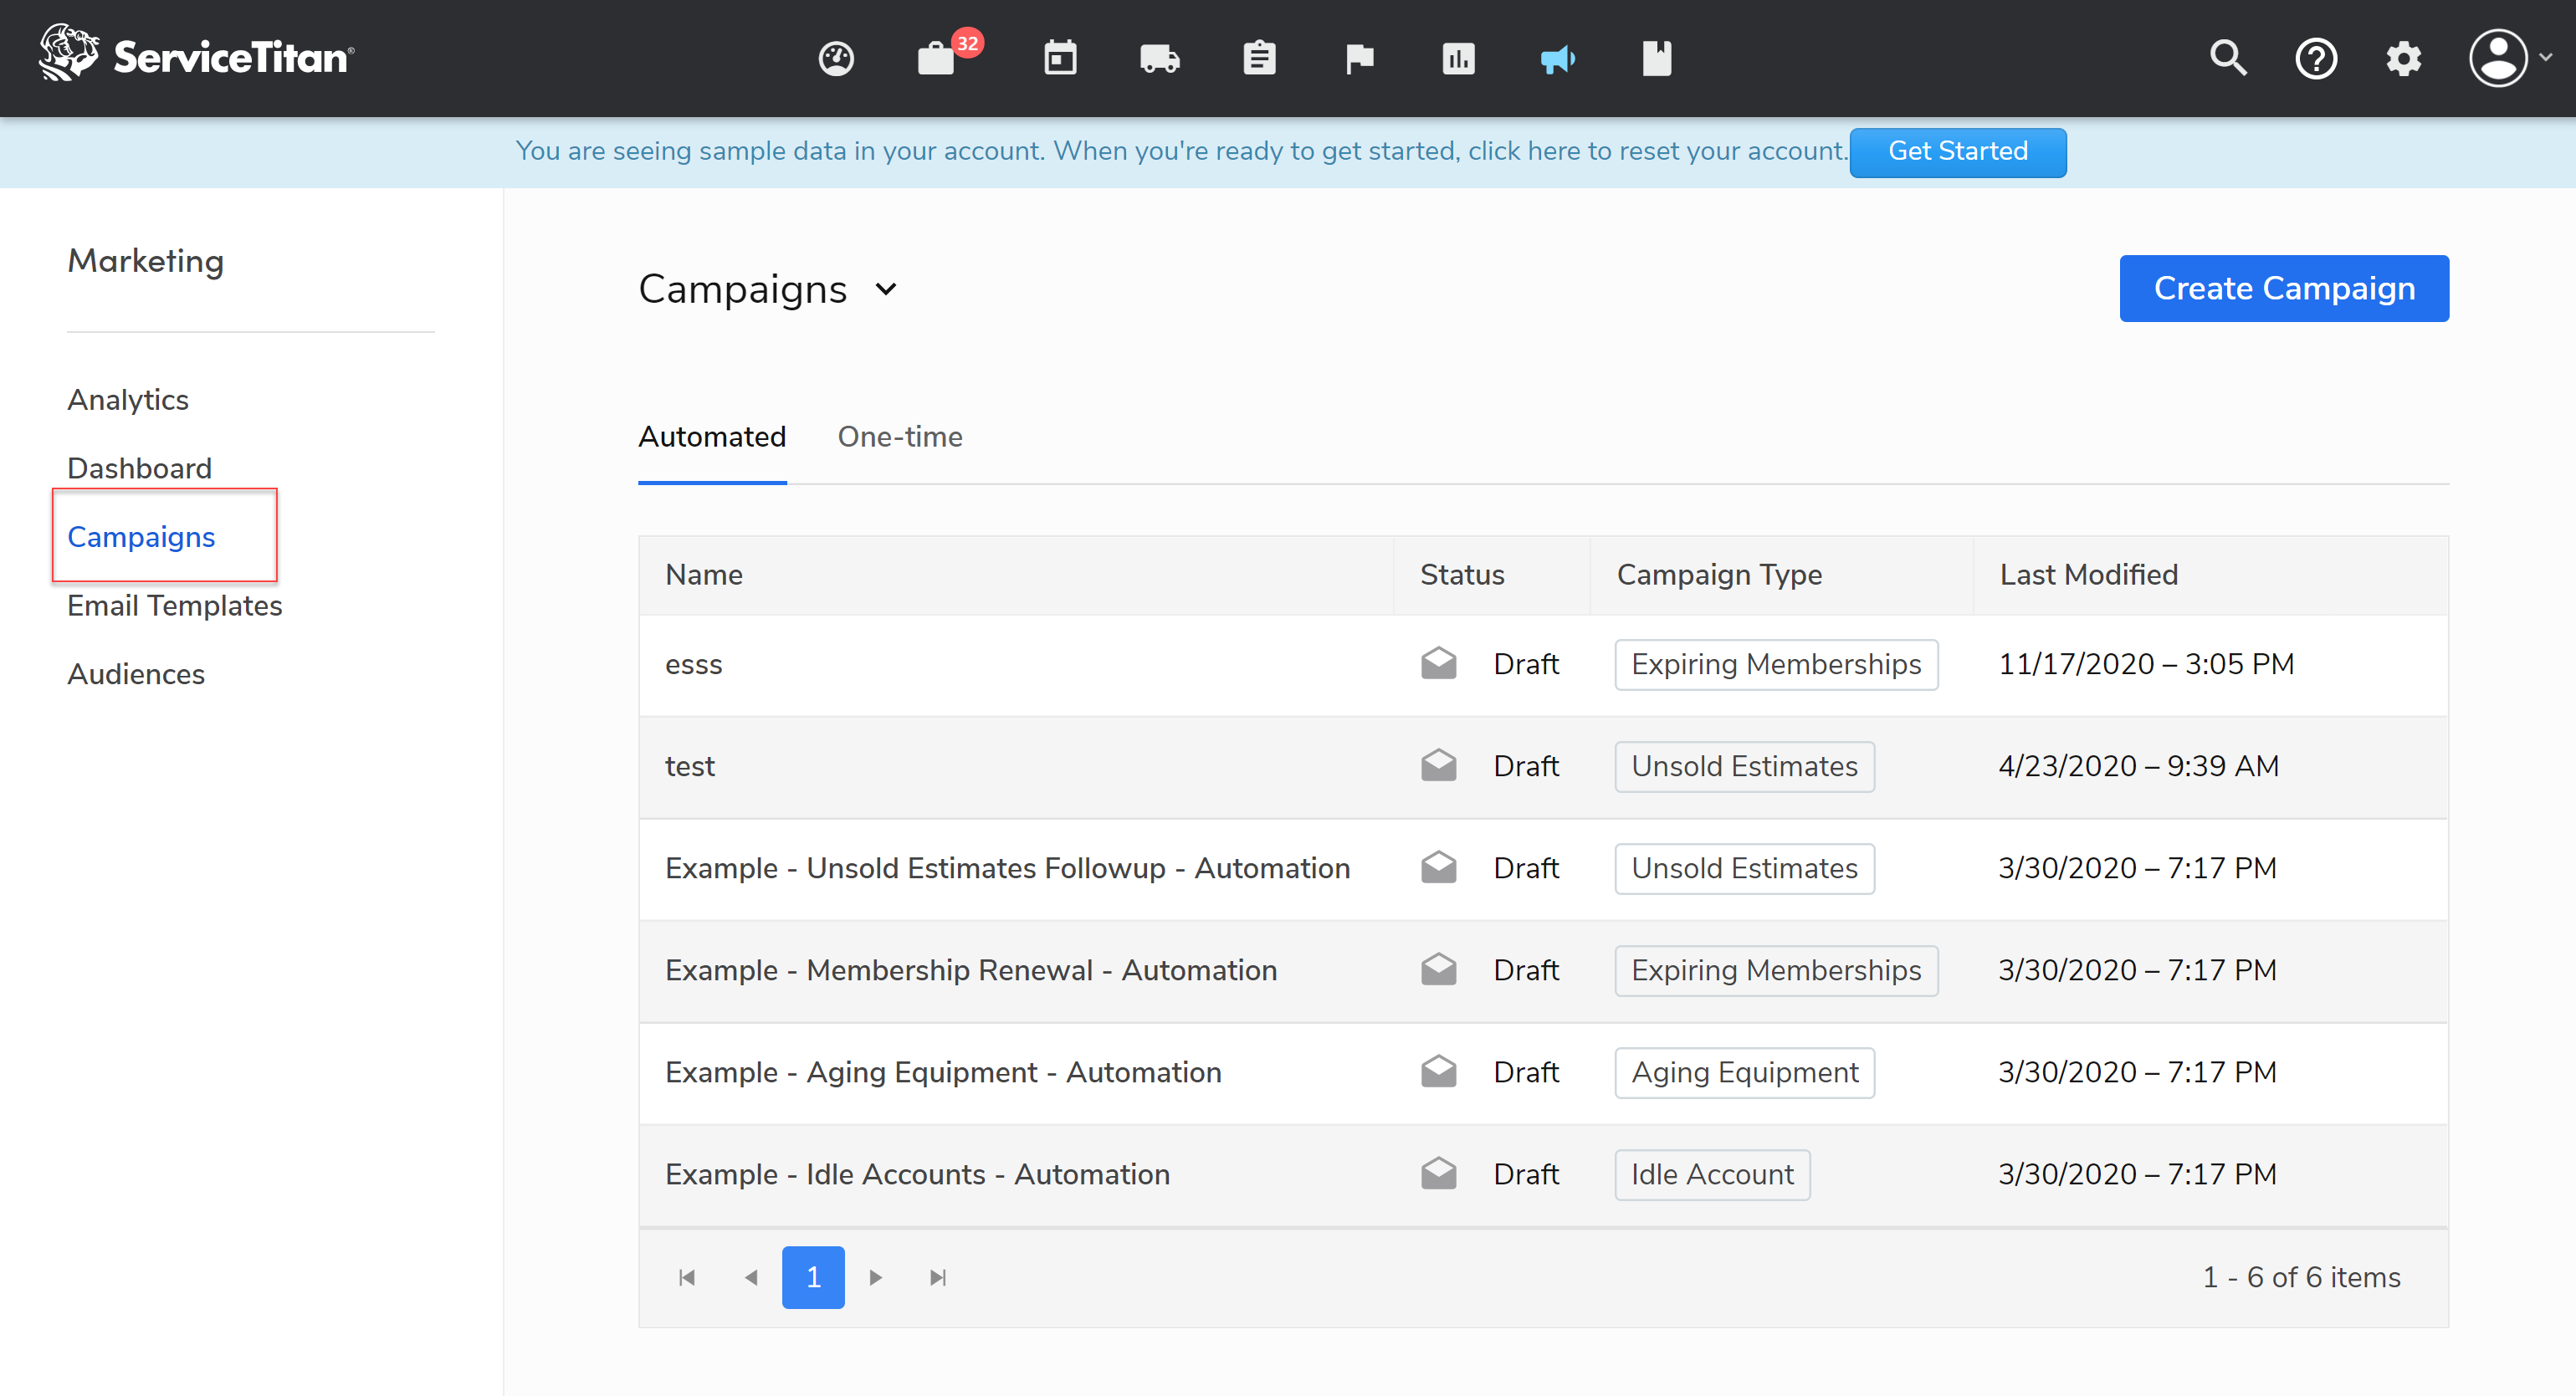Click the flag follow-up icon
The image size is (2576, 1396).
coord(1359,59)
